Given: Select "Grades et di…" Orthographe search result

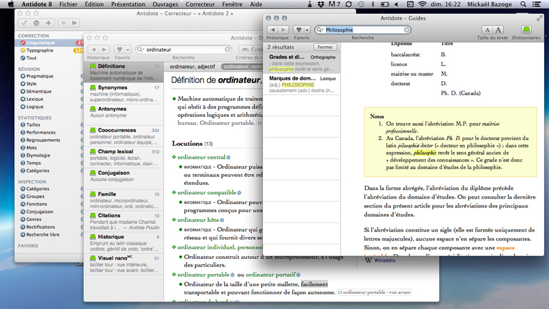Looking at the screenshot, I should (x=302, y=62).
